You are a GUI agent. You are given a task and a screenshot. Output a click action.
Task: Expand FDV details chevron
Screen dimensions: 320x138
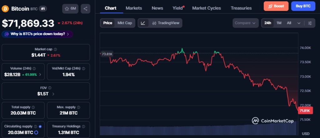pos(53,94)
